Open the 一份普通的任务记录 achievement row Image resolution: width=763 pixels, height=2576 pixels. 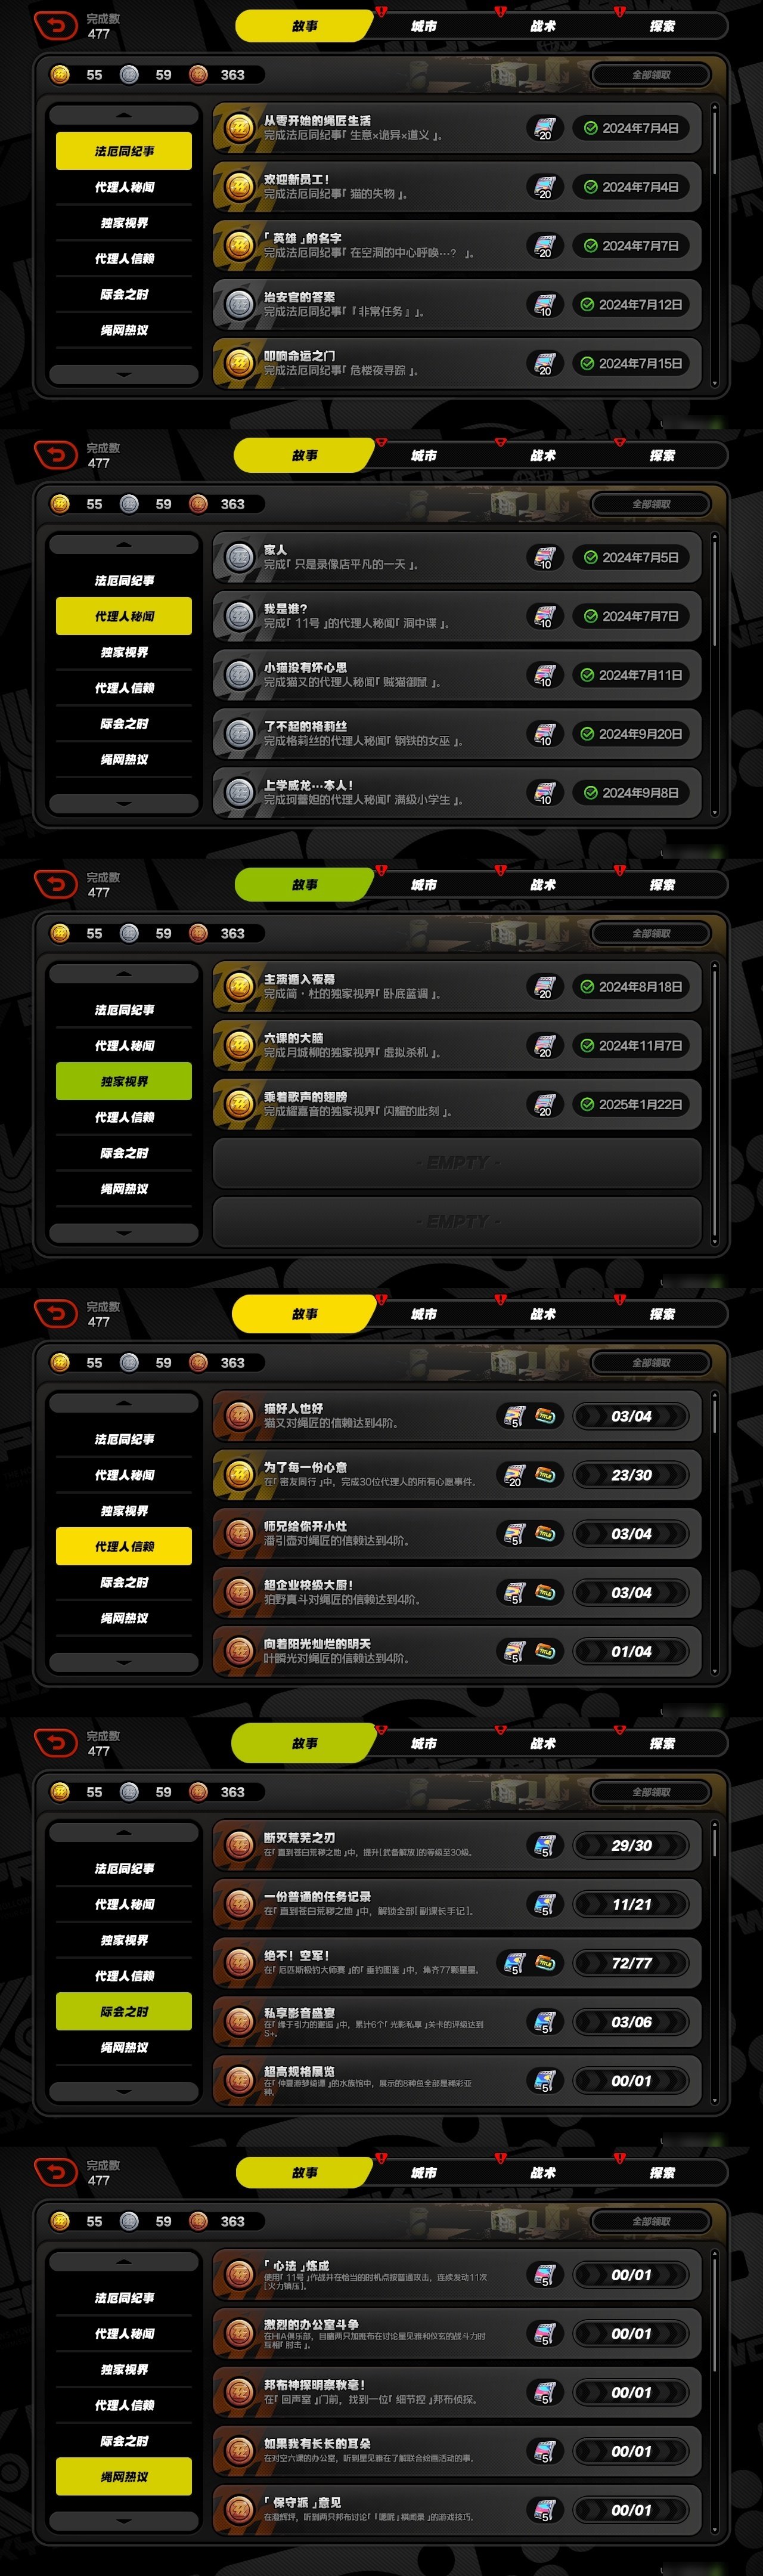click(457, 1904)
